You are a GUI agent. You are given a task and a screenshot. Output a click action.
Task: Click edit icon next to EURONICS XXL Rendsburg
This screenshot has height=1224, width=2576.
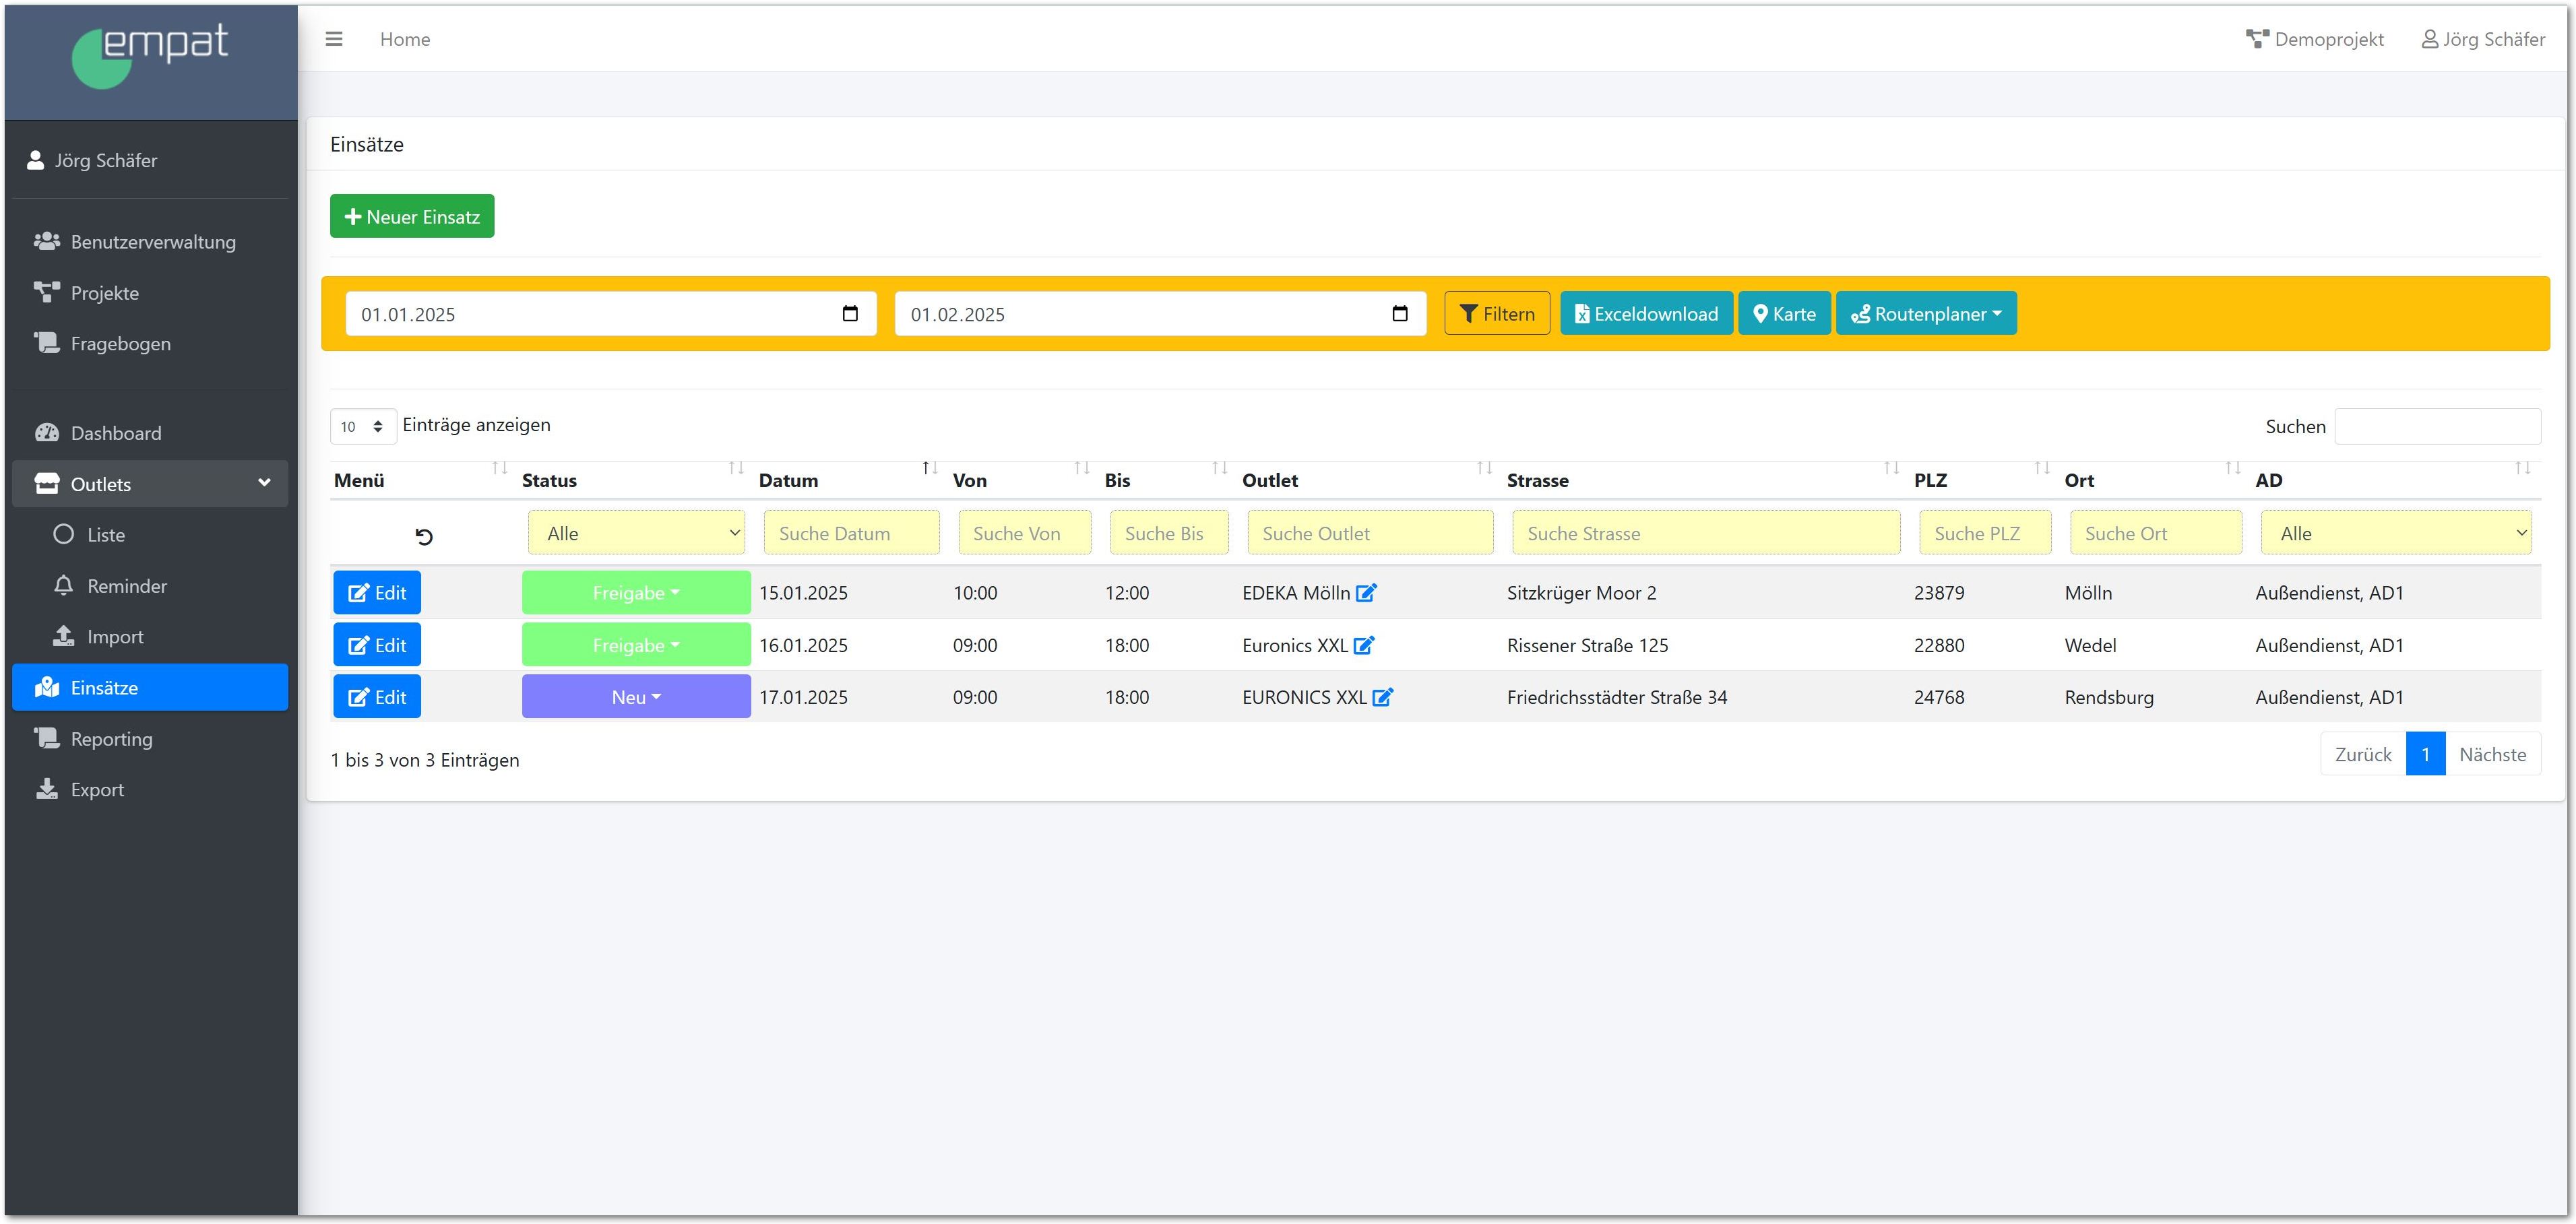(x=1382, y=698)
